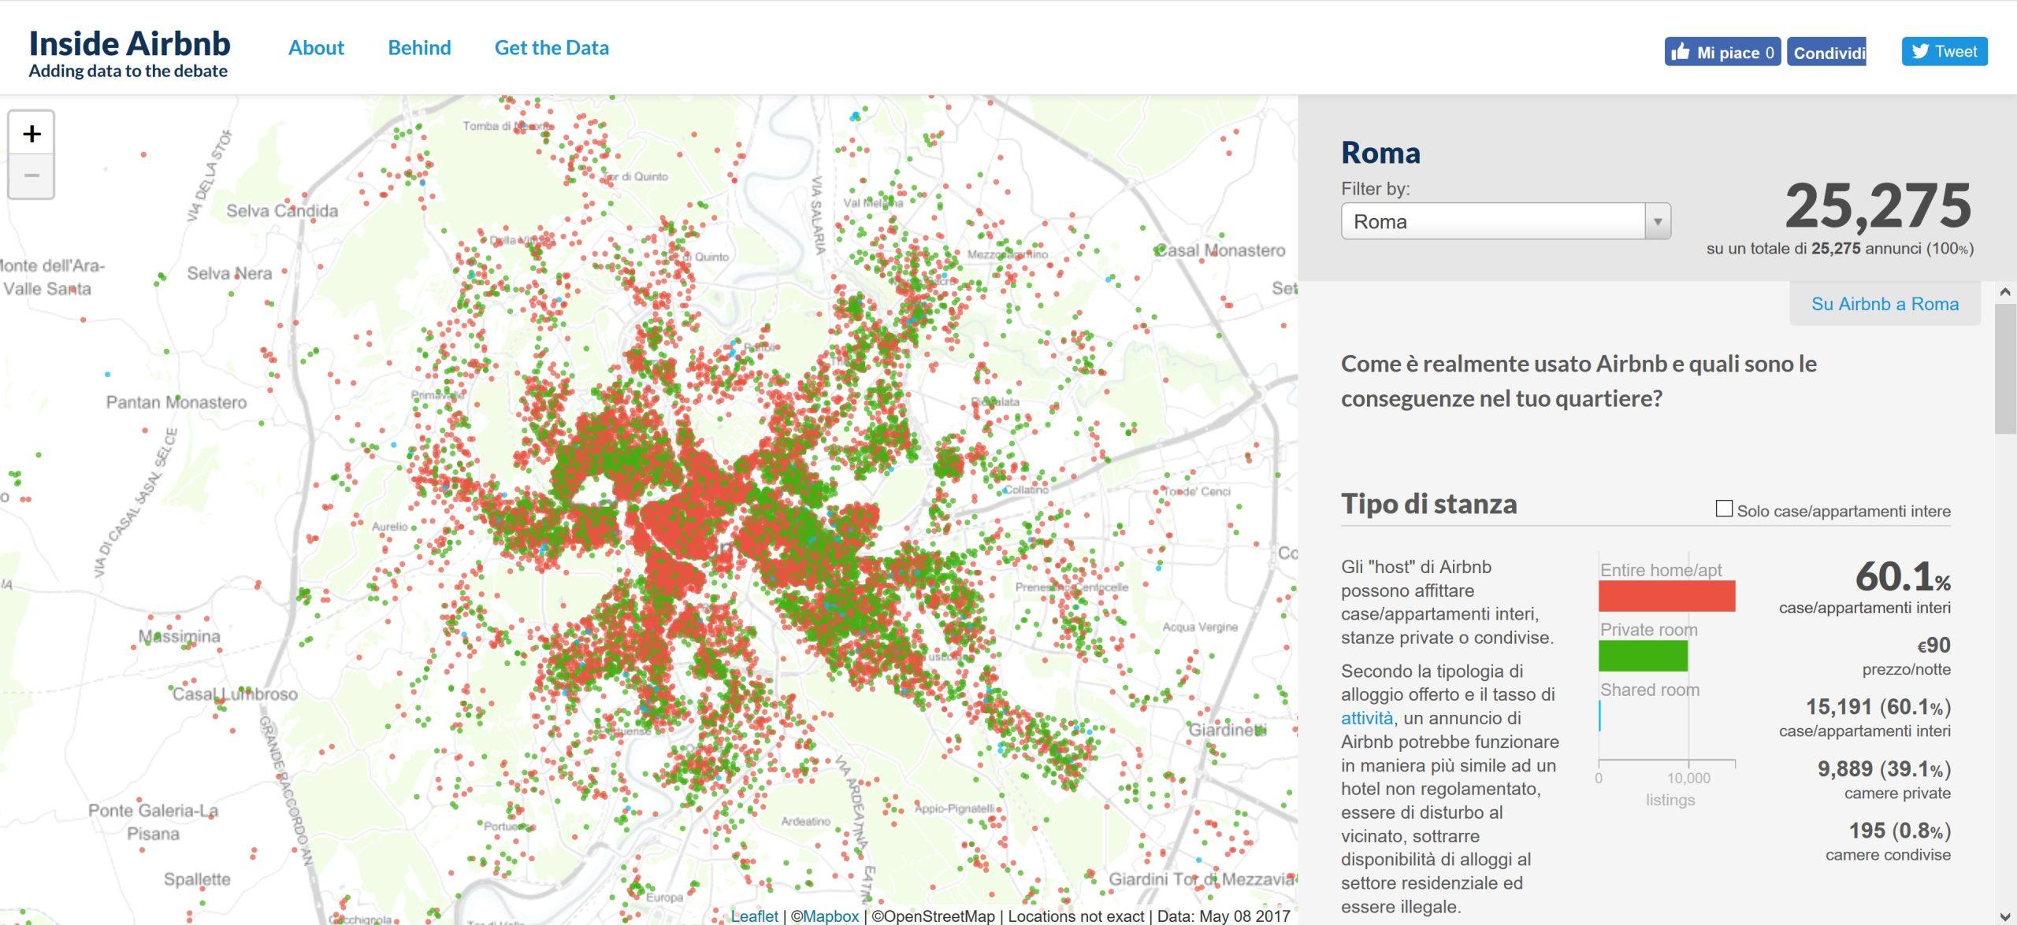Open the Roma neighbourhood filter dropdown
2017x925 pixels.
(1506, 221)
